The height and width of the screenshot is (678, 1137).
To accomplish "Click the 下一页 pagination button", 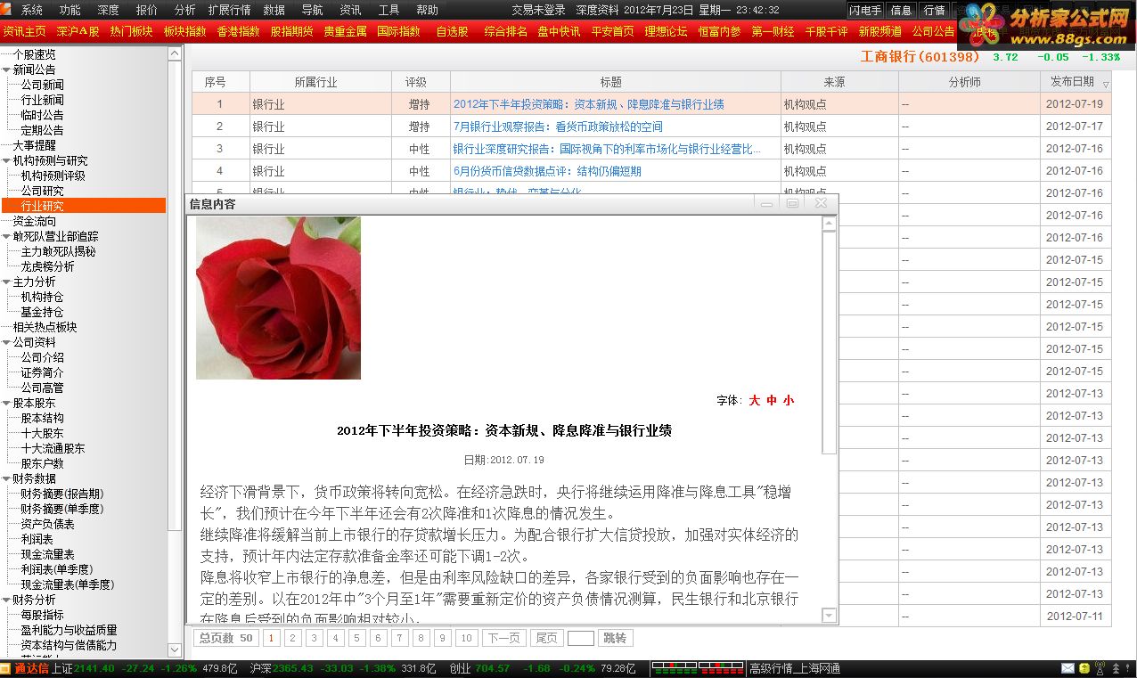I will click(503, 638).
